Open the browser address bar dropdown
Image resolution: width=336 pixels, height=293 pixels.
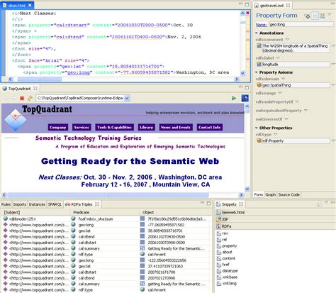click(x=127, y=98)
